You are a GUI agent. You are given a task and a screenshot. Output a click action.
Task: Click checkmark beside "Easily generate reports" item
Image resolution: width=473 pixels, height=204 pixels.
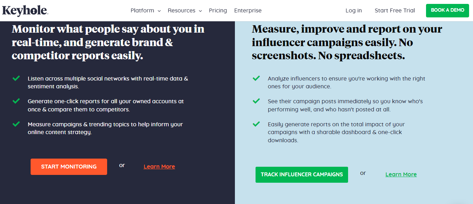click(256, 124)
